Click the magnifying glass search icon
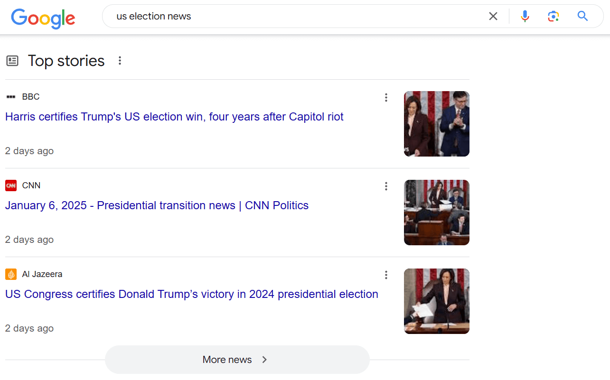 pos(582,16)
